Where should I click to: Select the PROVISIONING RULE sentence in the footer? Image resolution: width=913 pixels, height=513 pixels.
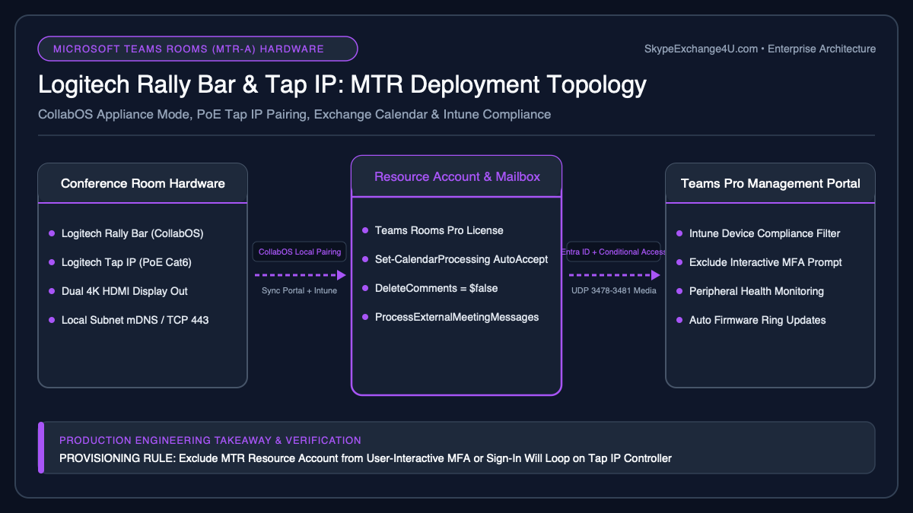[x=365, y=458]
